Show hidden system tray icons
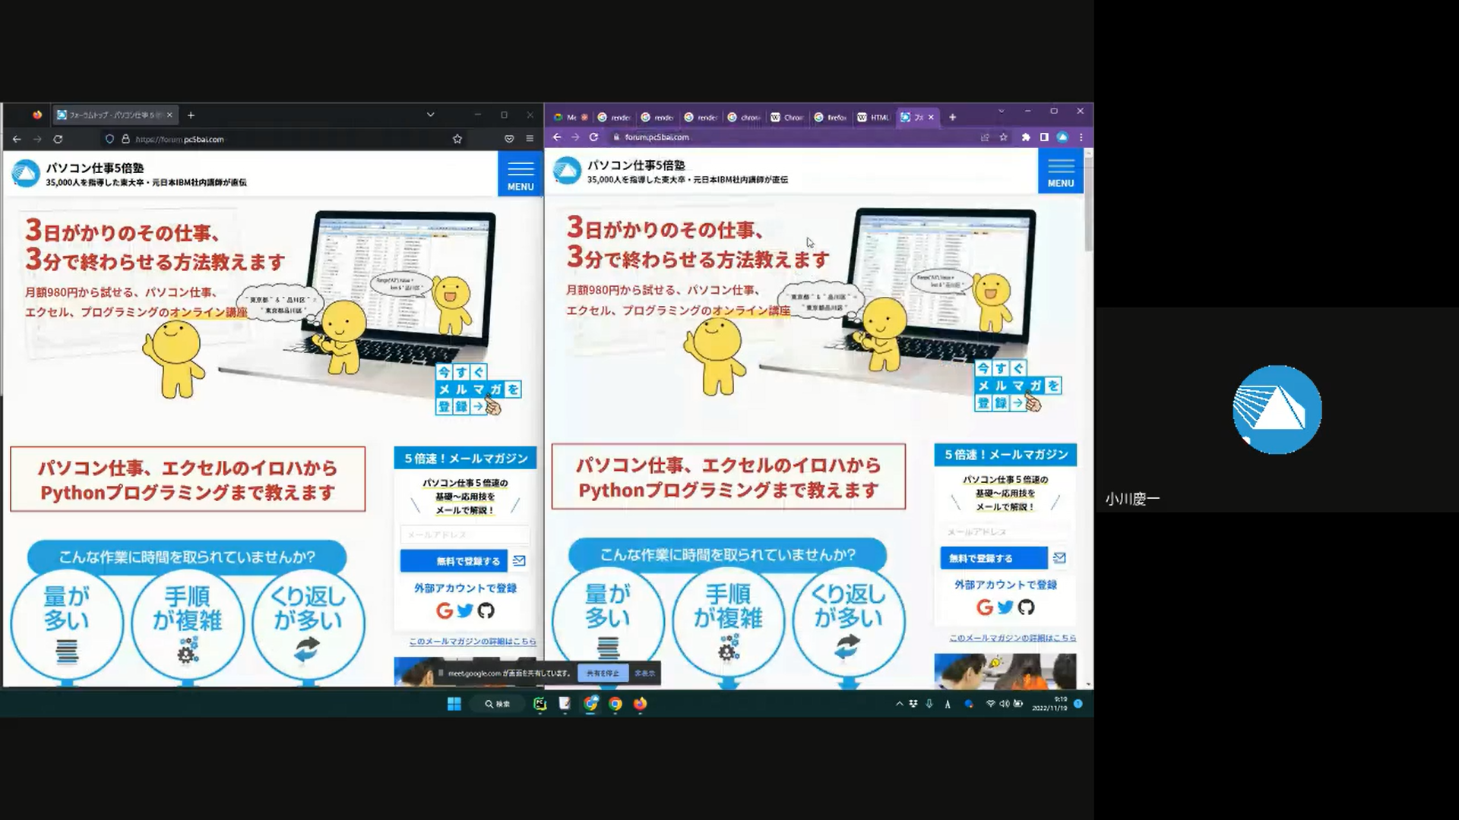 point(899,704)
